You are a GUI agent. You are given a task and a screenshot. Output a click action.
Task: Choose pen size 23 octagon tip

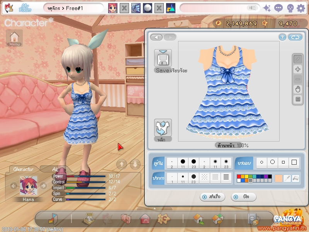click(x=194, y=178)
